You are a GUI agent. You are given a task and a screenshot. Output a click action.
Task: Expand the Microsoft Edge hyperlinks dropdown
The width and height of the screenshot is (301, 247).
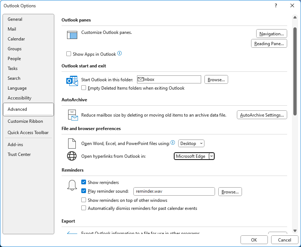point(211,156)
